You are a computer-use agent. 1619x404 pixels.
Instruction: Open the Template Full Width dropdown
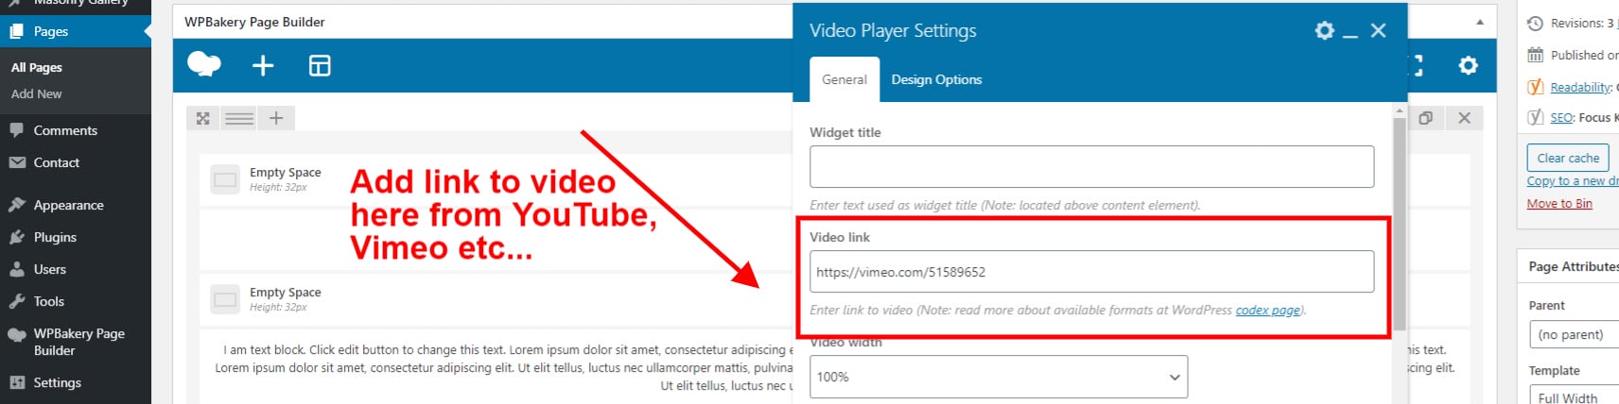point(1574,398)
